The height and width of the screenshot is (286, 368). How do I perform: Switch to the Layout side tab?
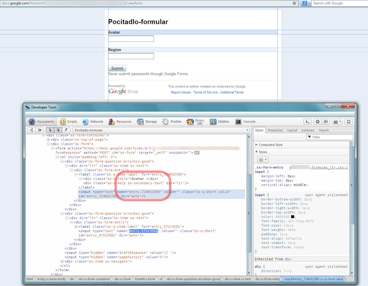pos(292,130)
